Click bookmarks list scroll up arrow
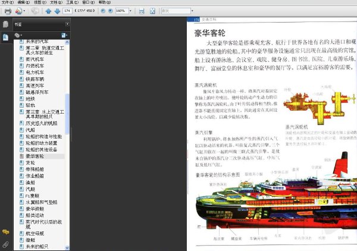 click(x=67, y=42)
